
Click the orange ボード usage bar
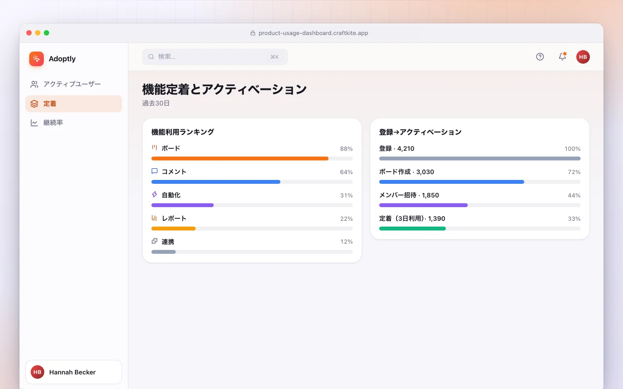240,159
